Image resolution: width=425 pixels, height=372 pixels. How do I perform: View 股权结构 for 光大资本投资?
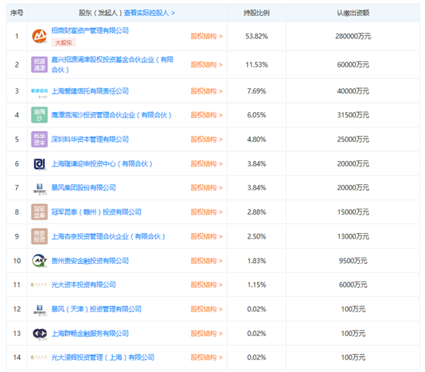pyautogui.click(x=206, y=285)
